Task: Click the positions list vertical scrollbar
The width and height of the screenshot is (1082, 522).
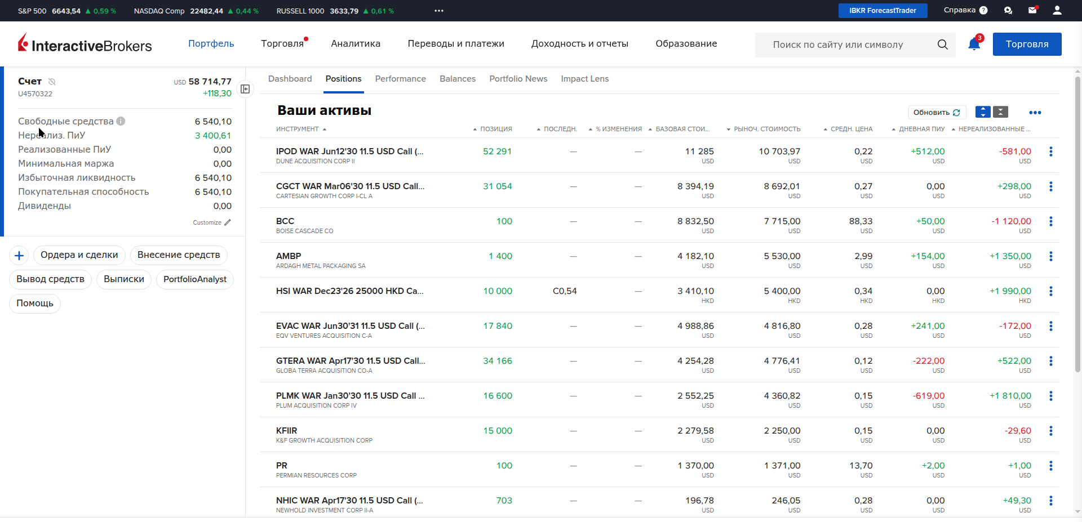Action: tap(1078, 225)
